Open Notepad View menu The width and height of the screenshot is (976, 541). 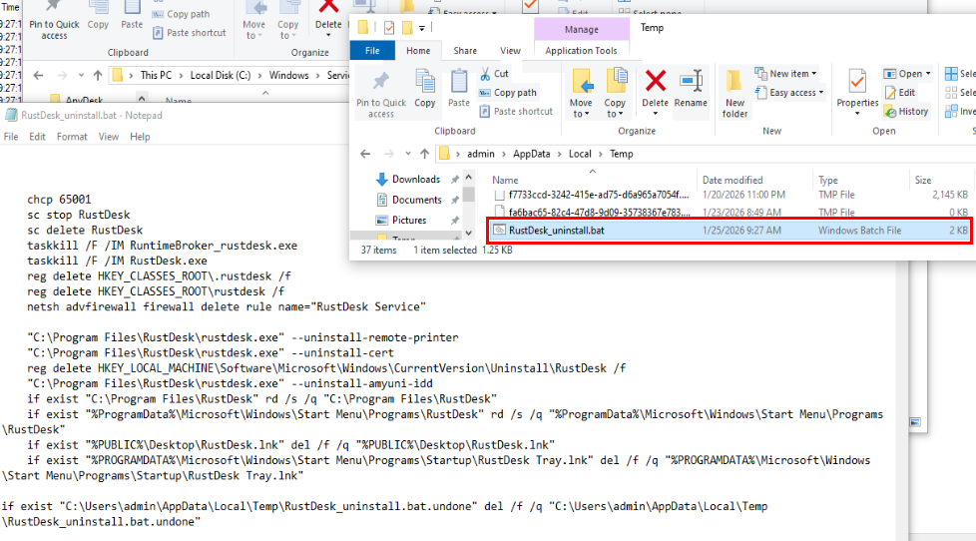pyautogui.click(x=109, y=137)
